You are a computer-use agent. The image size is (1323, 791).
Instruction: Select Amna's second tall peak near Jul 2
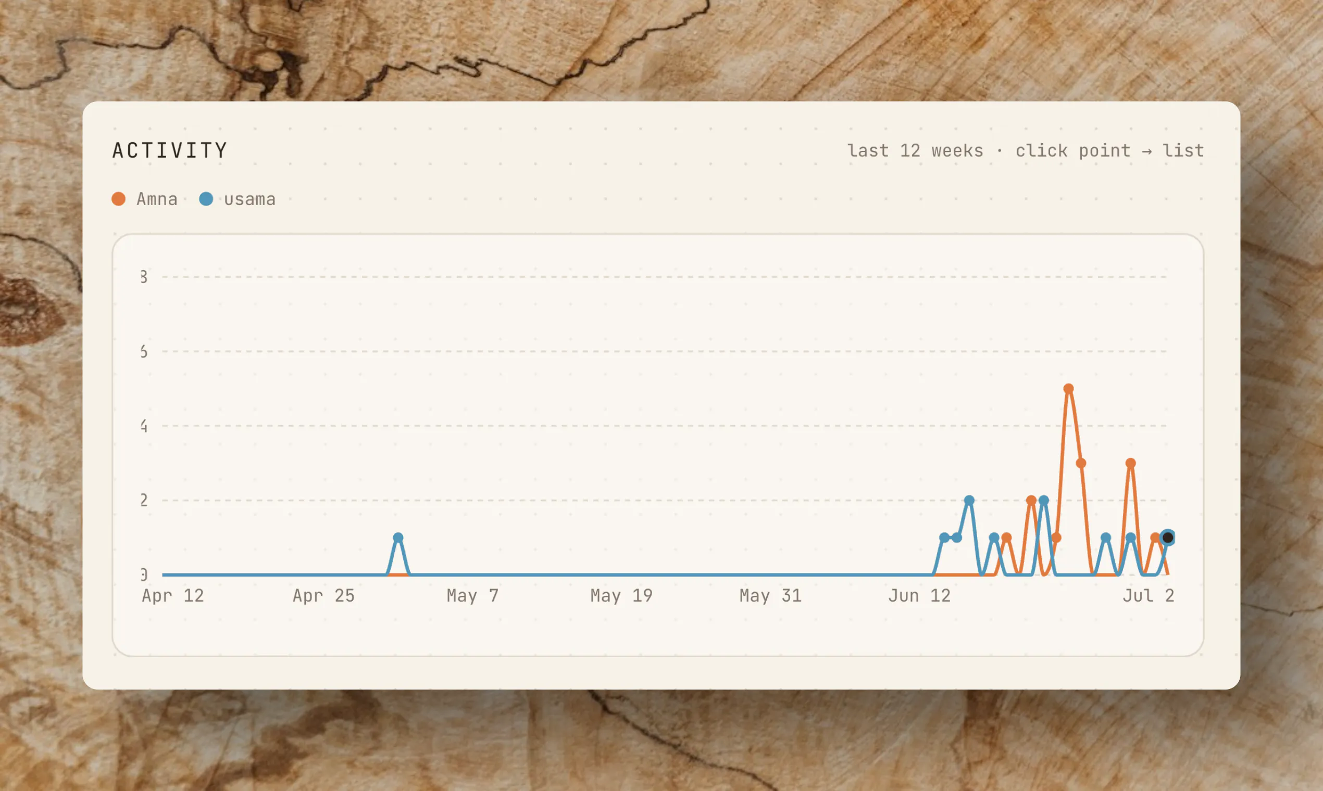[x=1130, y=463]
